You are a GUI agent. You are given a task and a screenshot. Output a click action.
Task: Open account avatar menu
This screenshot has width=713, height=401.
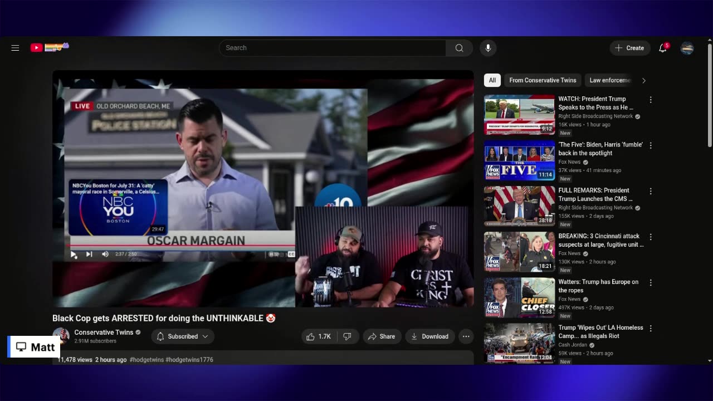[687, 48]
